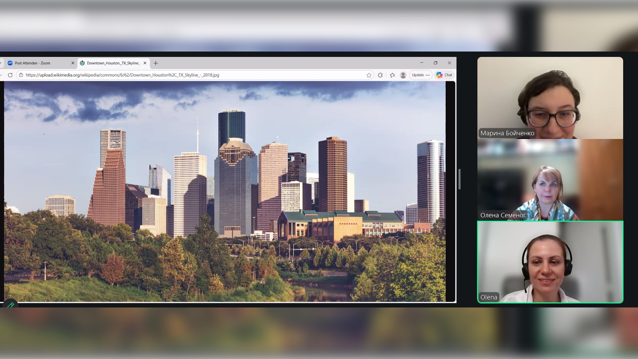Click the site info lock icon
Viewport: 638px width, 359px height.
pyautogui.click(x=21, y=75)
